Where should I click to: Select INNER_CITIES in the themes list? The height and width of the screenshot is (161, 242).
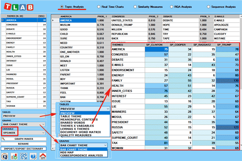(22, 56)
